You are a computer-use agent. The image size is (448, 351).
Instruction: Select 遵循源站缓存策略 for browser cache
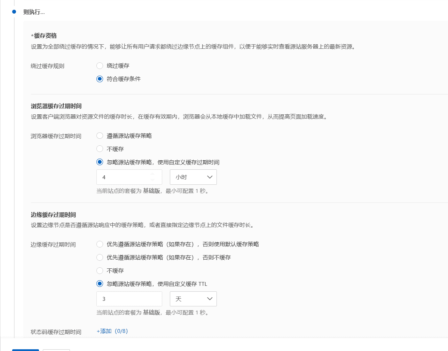pos(100,136)
